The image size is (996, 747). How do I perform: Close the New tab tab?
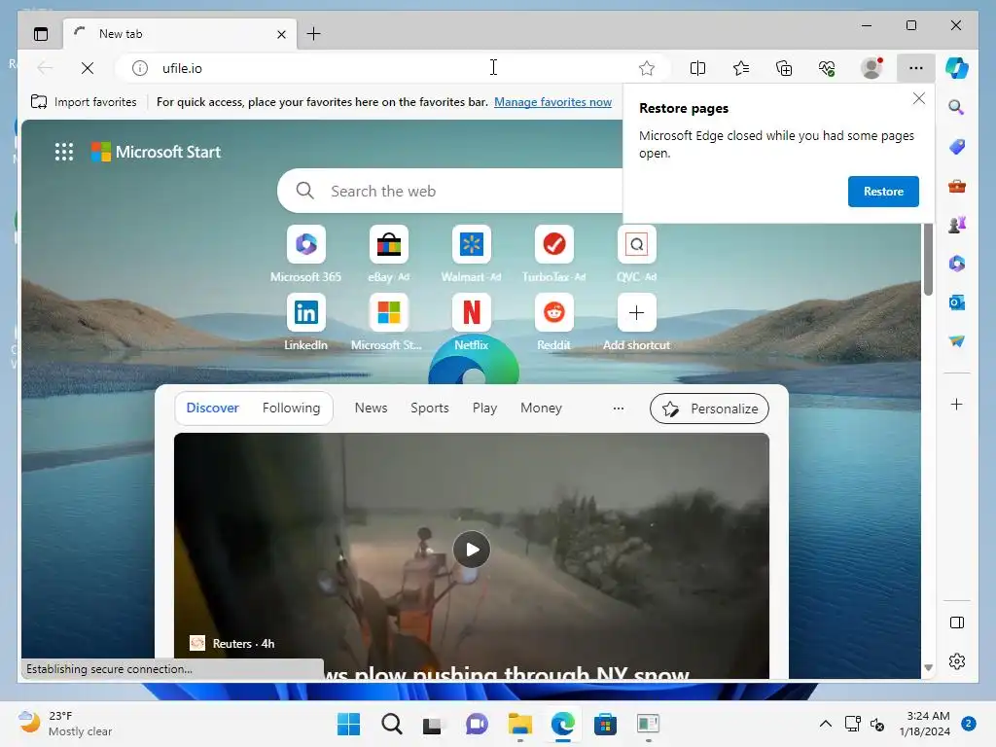click(x=281, y=34)
